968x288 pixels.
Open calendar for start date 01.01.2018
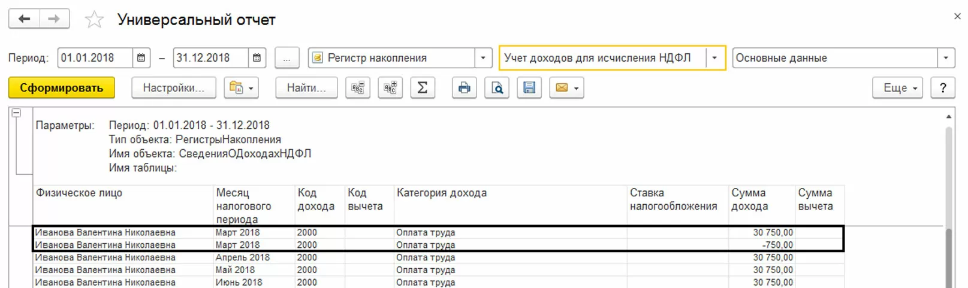pyautogui.click(x=141, y=58)
